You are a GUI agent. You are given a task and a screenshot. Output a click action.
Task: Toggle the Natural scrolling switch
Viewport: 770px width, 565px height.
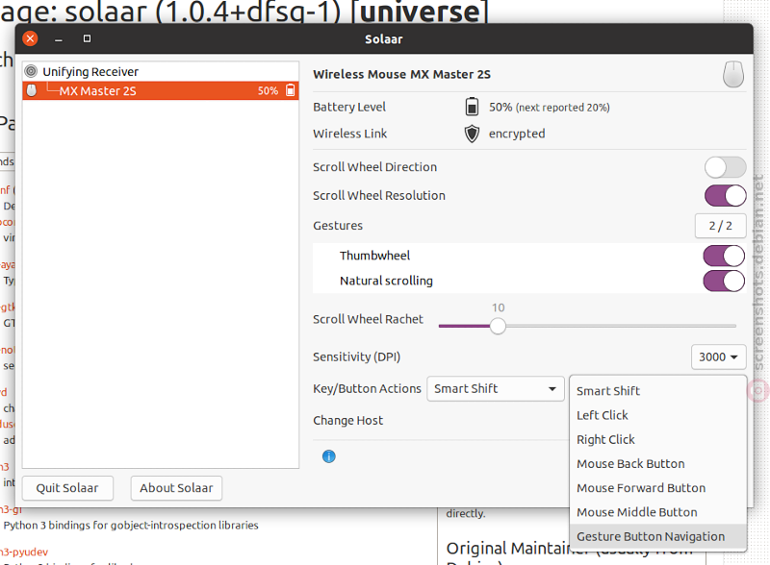725,281
